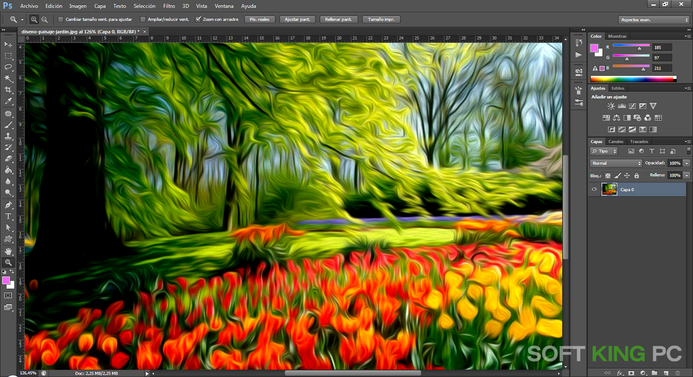The width and height of the screenshot is (693, 377).
Task: Add a Curves adjustment
Action: (x=632, y=106)
